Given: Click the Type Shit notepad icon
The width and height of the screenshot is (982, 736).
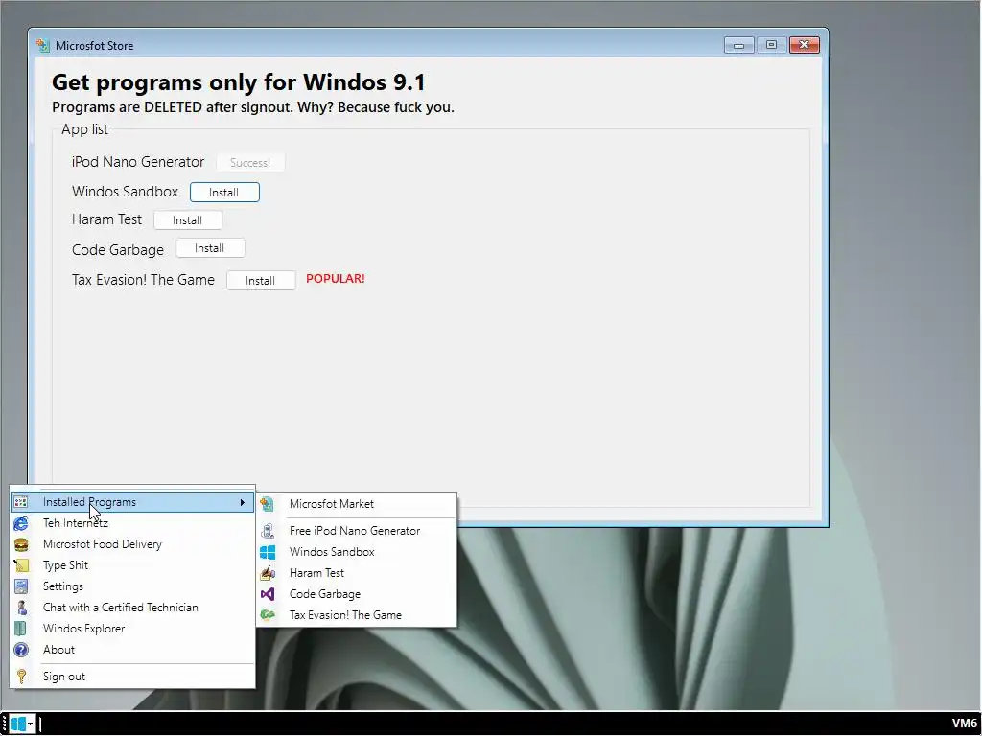Looking at the screenshot, I should 21,565.
